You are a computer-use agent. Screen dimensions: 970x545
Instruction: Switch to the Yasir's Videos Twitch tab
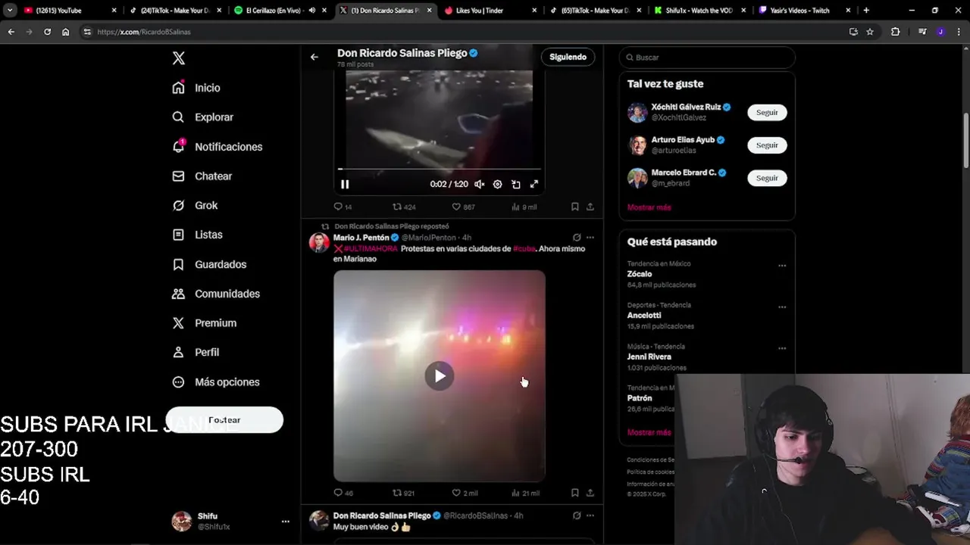tap(804, 11)
